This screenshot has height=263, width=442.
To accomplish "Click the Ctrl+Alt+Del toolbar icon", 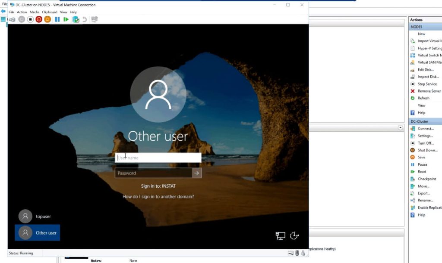I will point(12,19).
